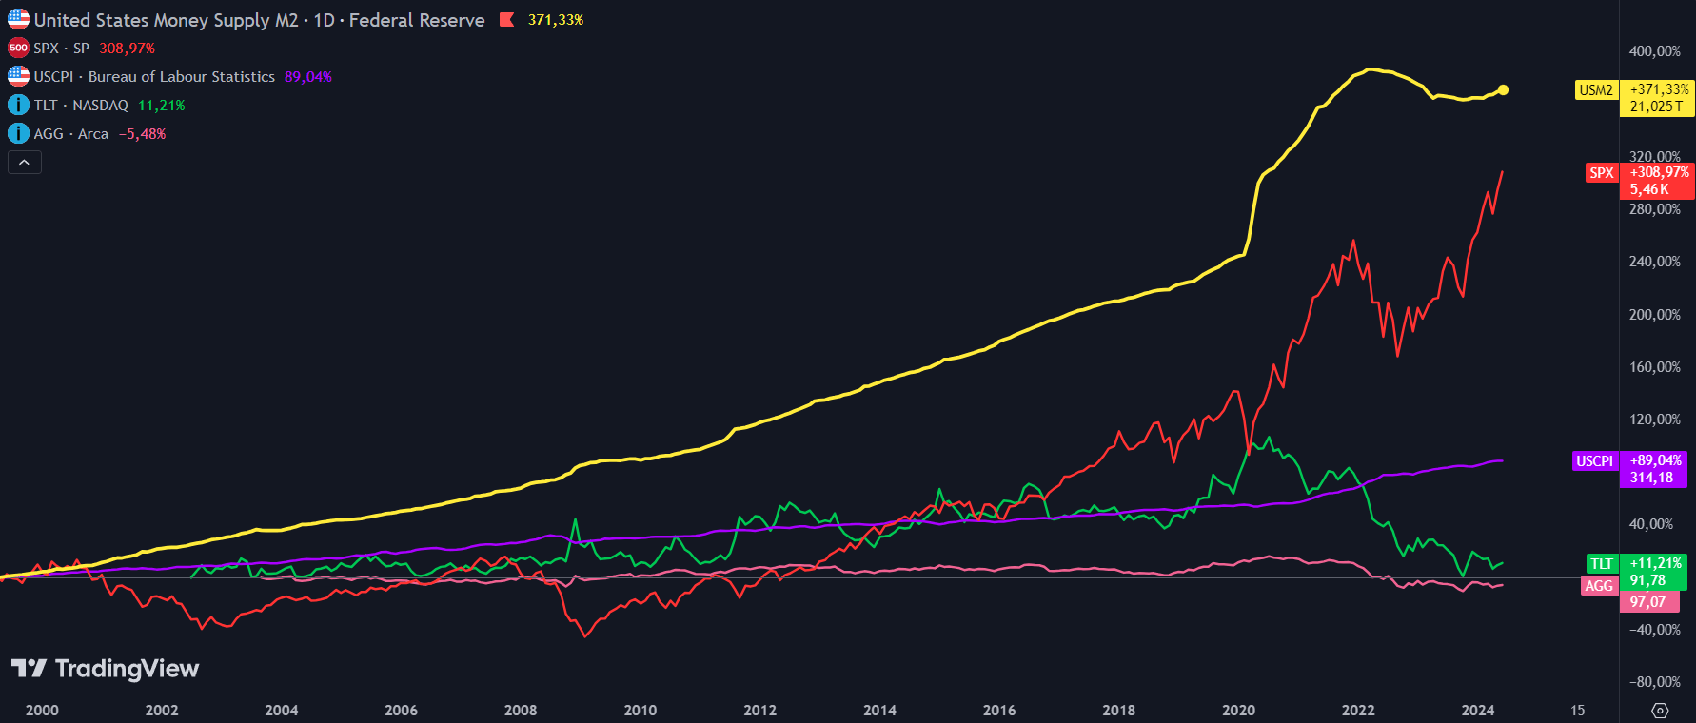Click the 371,33% value in the legend
1696x723 pixels.
click(x=556, y=20)
